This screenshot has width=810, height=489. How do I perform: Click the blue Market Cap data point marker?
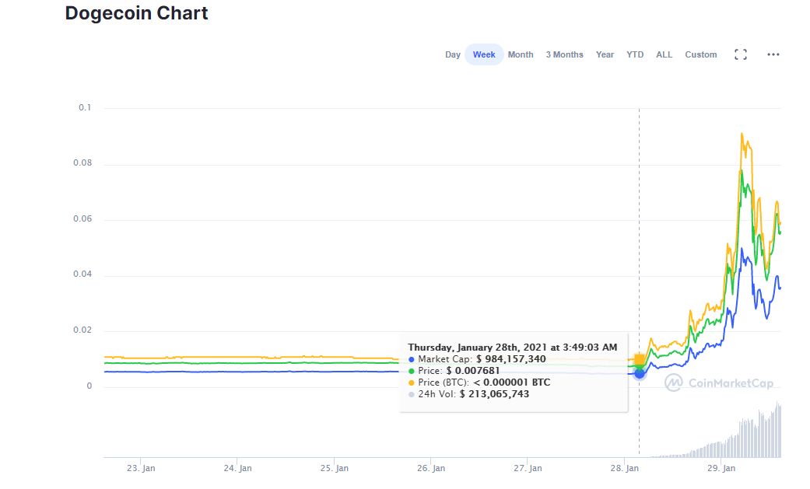click(x=639, y=373)
